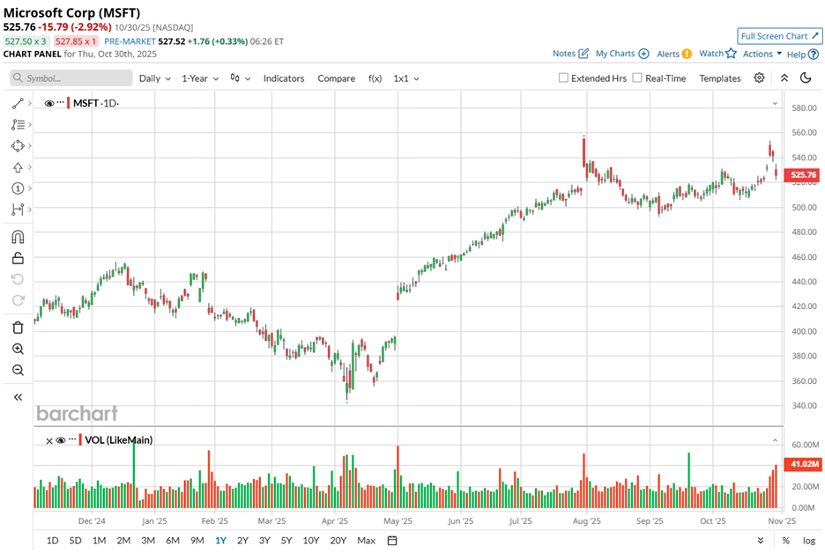Screen dimensions: 825x553
Task: Open the 1x1 grid layout dropdown
Action: coord(406,78)
